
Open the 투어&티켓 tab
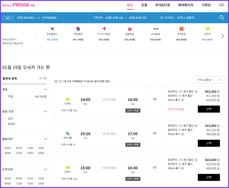[x=163, y=5]
